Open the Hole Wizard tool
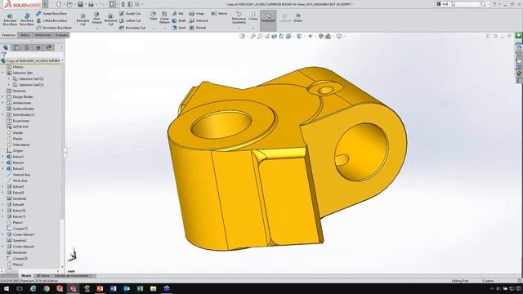Image resolution: width=523 pixels, height=294 pixels. [x=96, y=18]
